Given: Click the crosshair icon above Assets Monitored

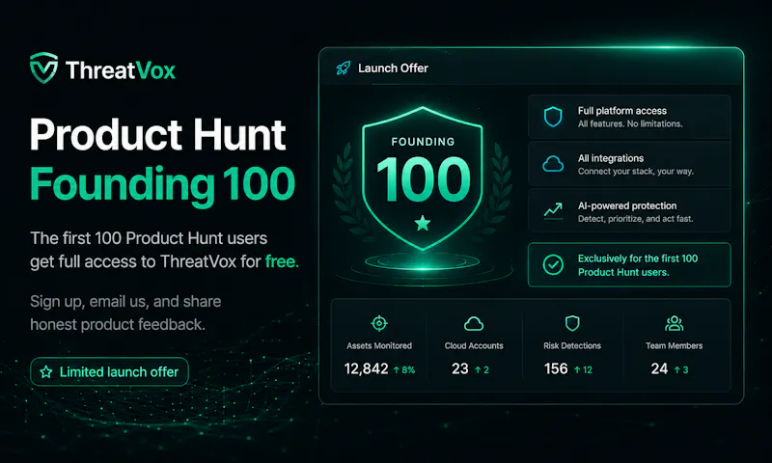Looking at the screenshot, I should pos(379,323).
